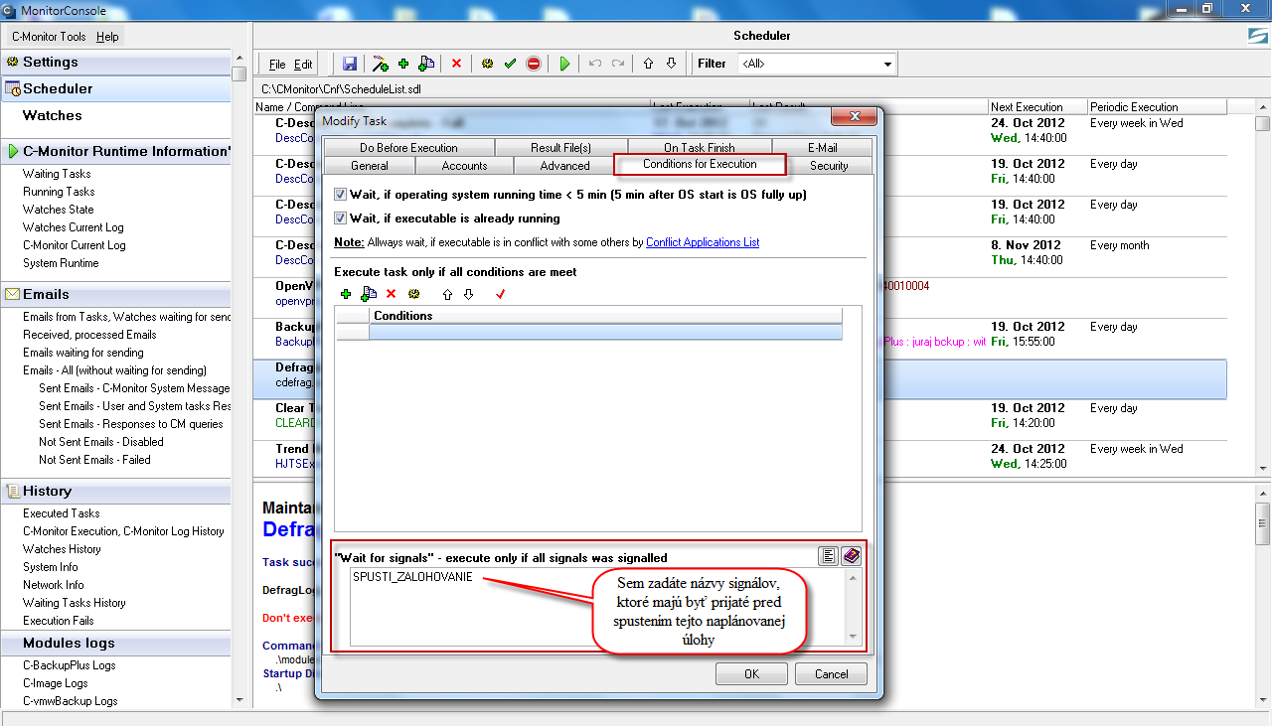Open the new task wizard wand icon
The height and width of the screenshot is (726, 1272).
[380, 64]
